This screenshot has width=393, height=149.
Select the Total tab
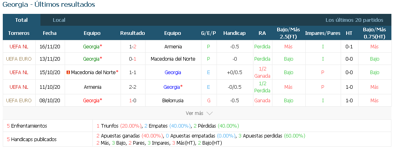(x=21, y=20)
